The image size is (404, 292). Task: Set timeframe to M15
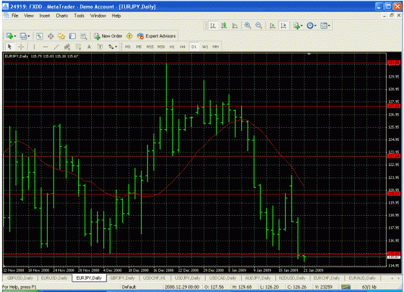150,47
